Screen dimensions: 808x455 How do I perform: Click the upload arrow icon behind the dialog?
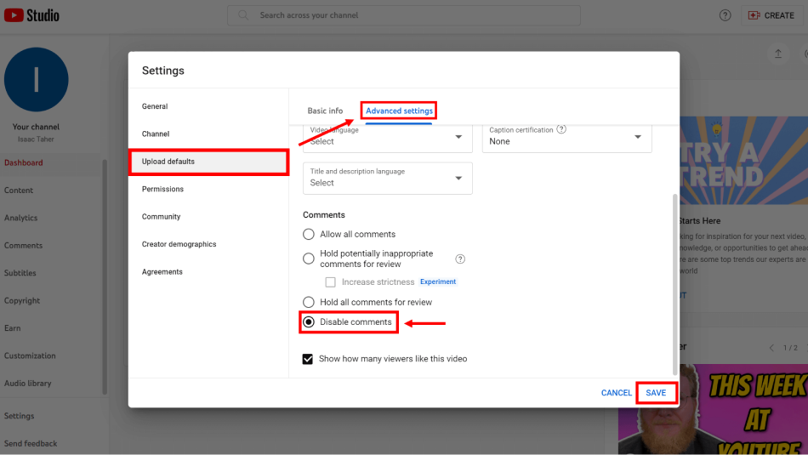[778, 54]
